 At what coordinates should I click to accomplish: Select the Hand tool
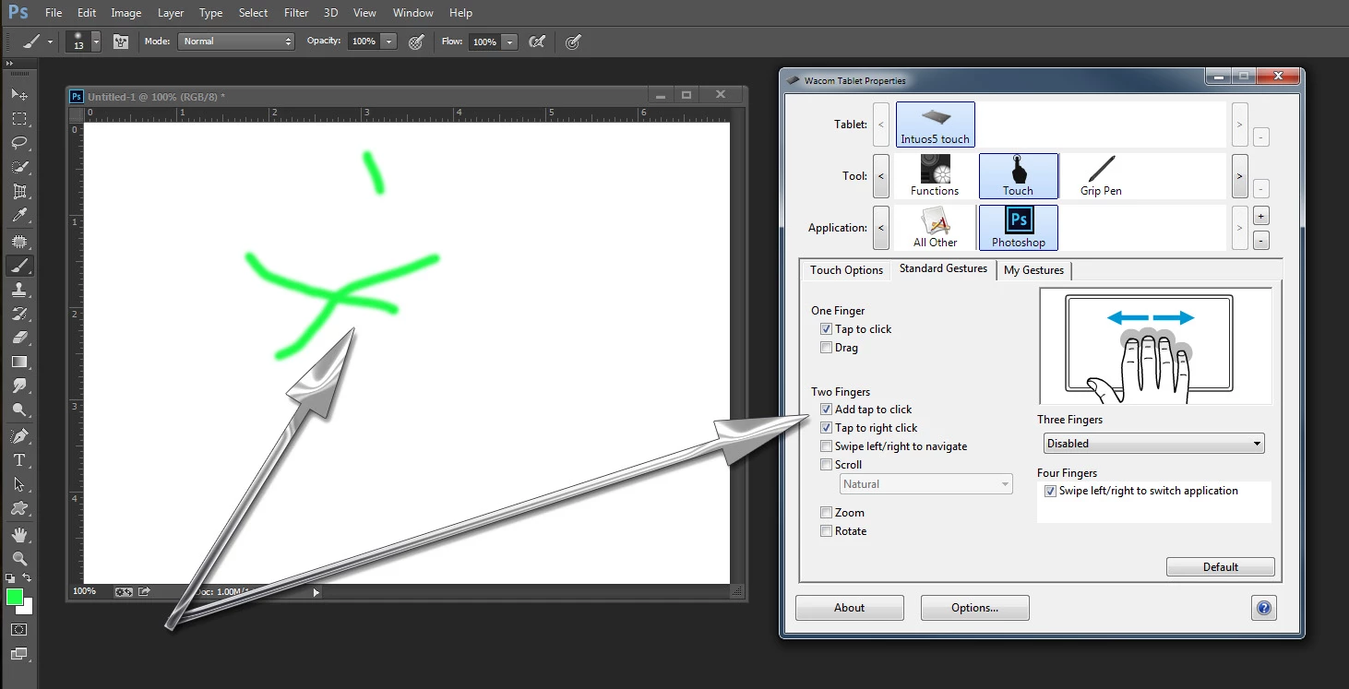(x=19, y=534)
